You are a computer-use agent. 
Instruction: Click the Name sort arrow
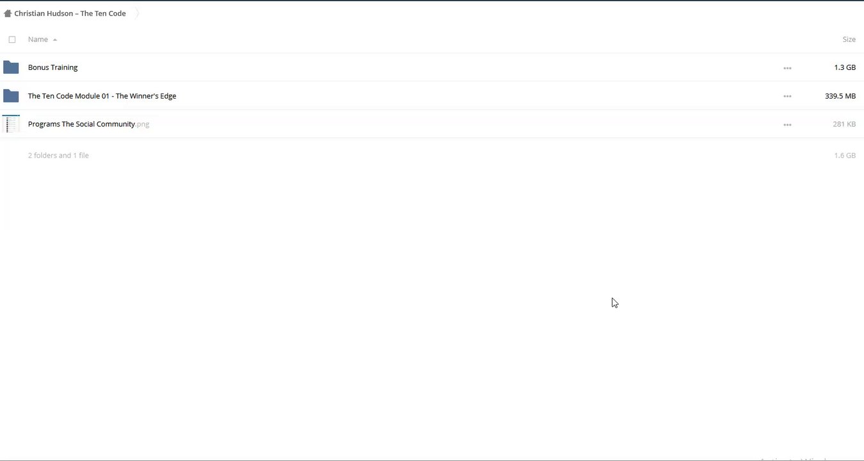pos(55,40)
